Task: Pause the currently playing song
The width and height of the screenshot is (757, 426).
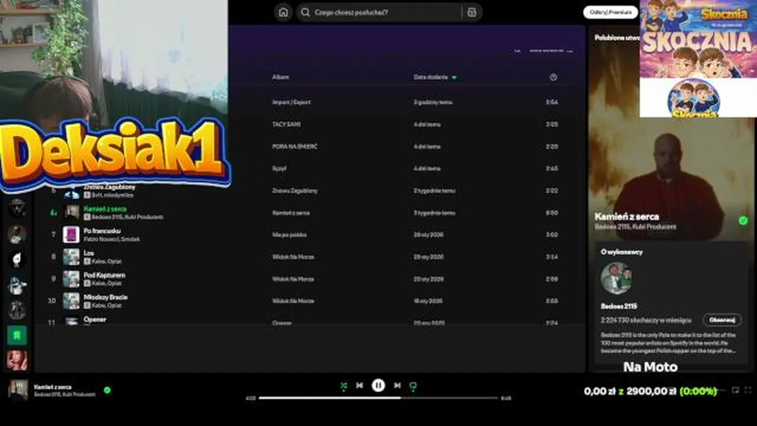Action: coord(378,386)
